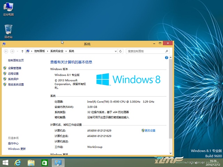
Task: Launch Internet Explorer from the taskbar
Action: point(18,162)
